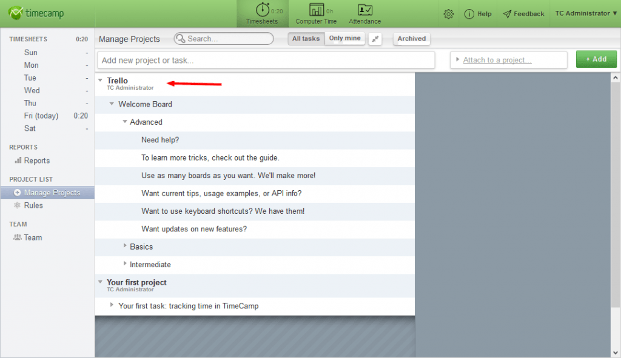The height and width of the screenshot is (358, 621).
Task: Click the TIMESHEETS section header
Action: point(28,39)
